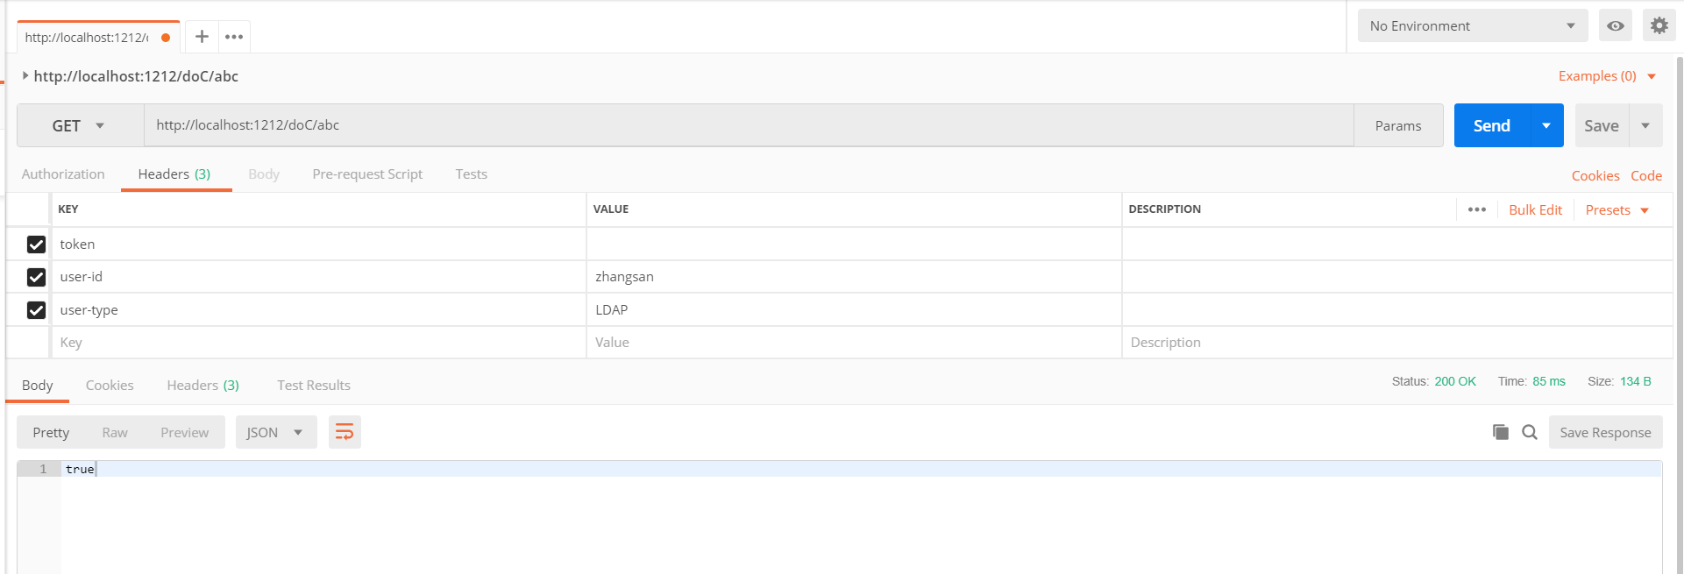Screen dimensions: 1684x574
Task: Click the request URL input field
Action: point(745,125)
